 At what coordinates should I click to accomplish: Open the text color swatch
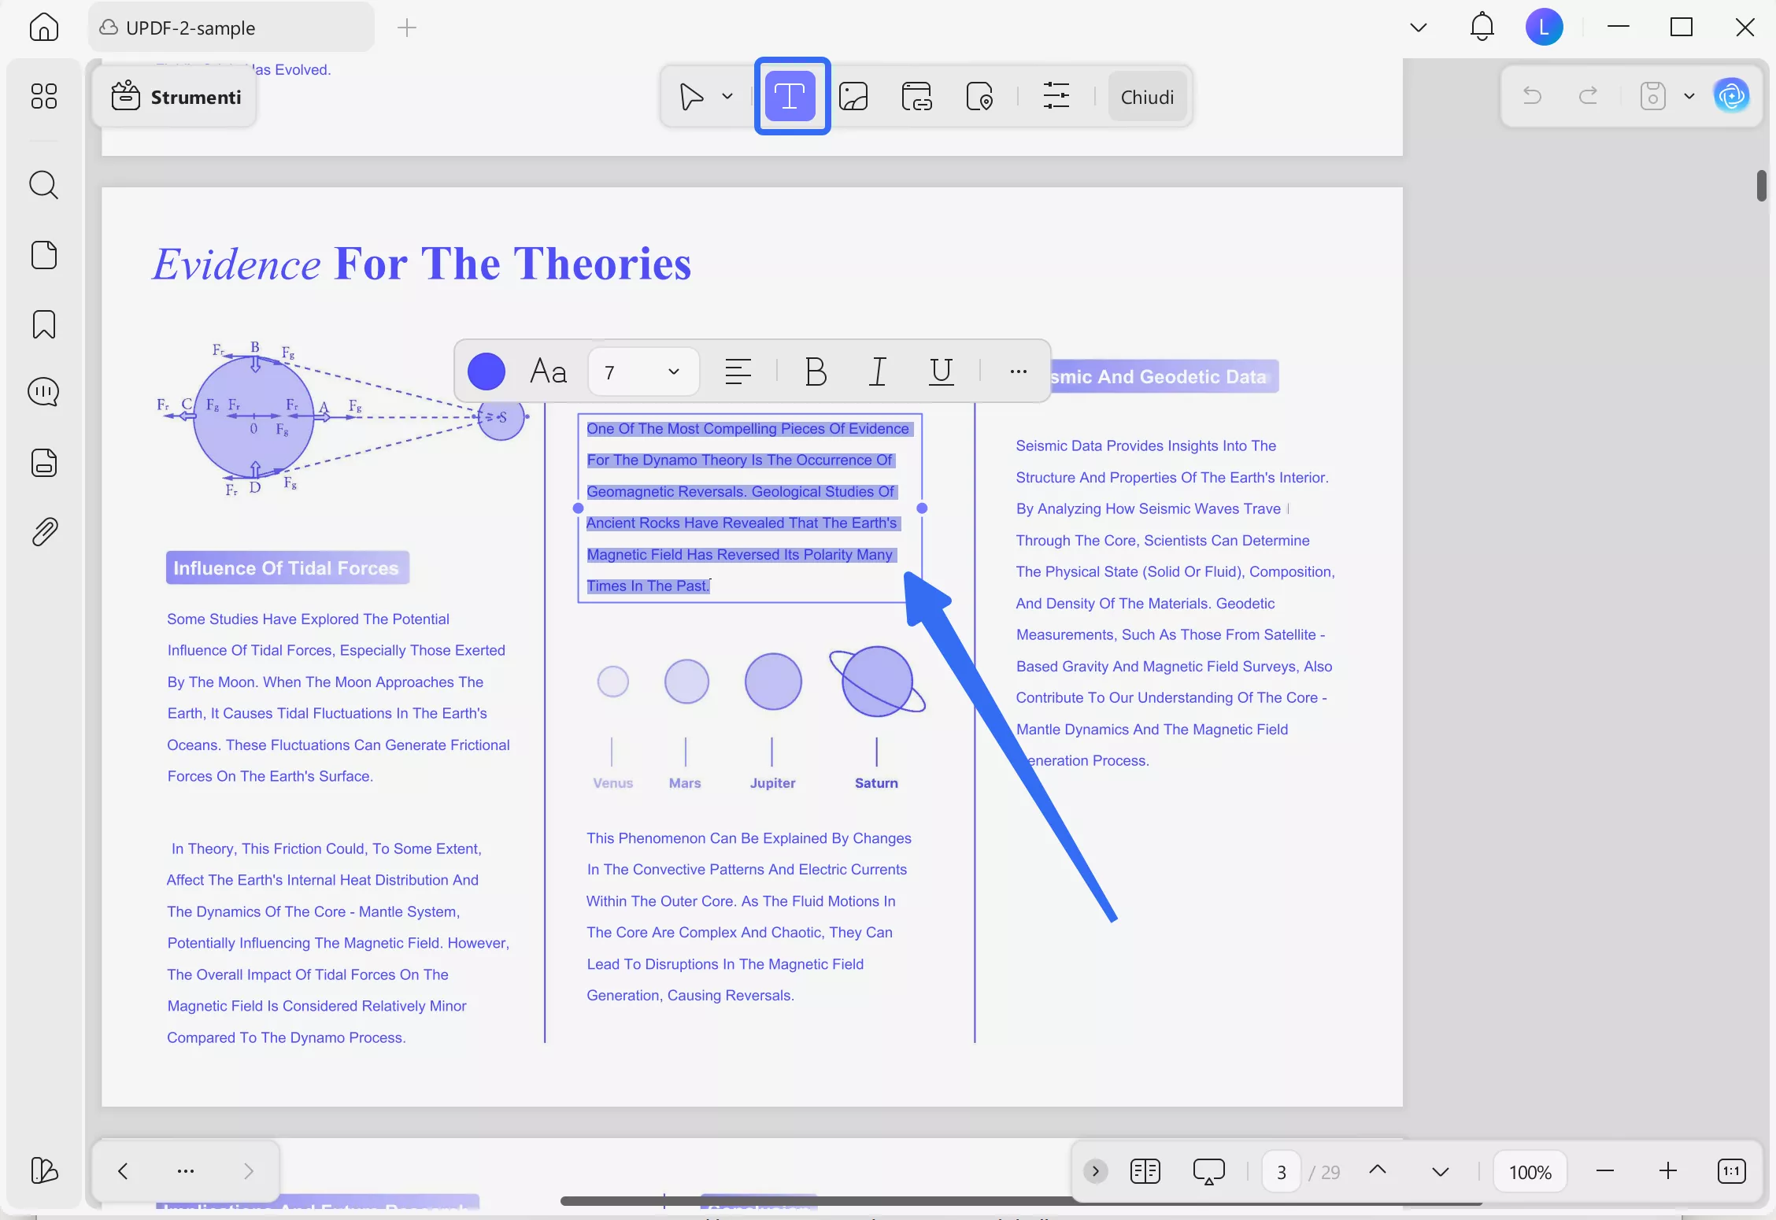(487, 371)
